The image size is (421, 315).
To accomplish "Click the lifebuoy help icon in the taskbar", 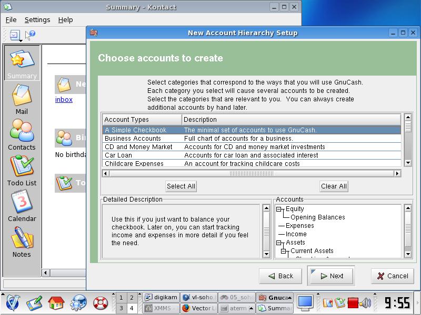I will (x=100, y=302).
